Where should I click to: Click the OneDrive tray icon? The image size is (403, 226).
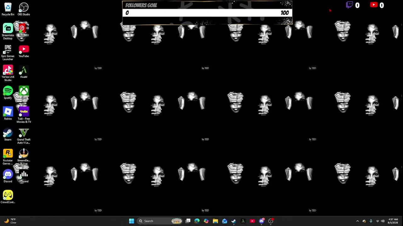pyautogui.click(x=364, y=221)
